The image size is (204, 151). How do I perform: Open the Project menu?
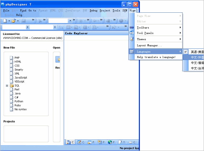(105, 11)
